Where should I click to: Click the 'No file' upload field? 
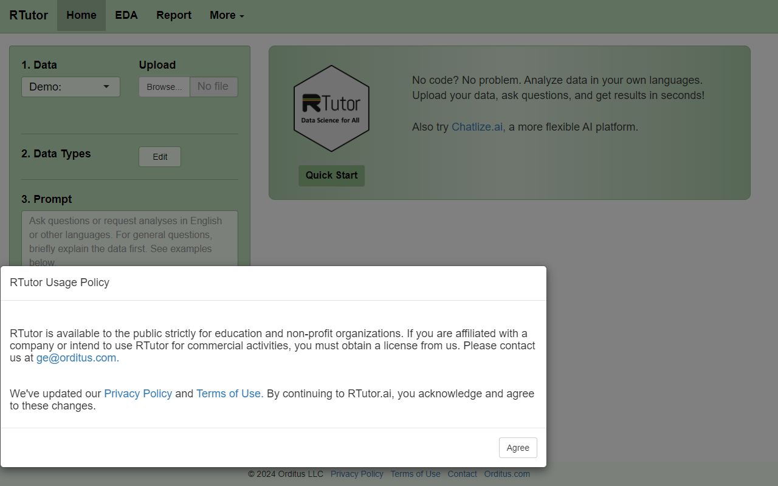pos(213,86)
